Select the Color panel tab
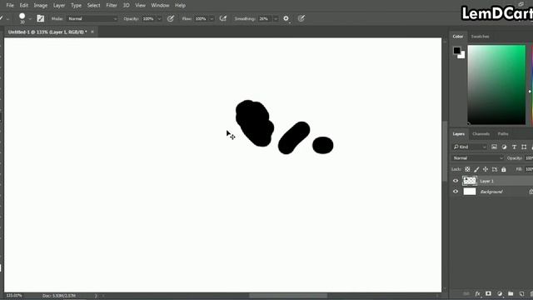The height and width of the screenshot is (300, 533). (x=458, y=37)
